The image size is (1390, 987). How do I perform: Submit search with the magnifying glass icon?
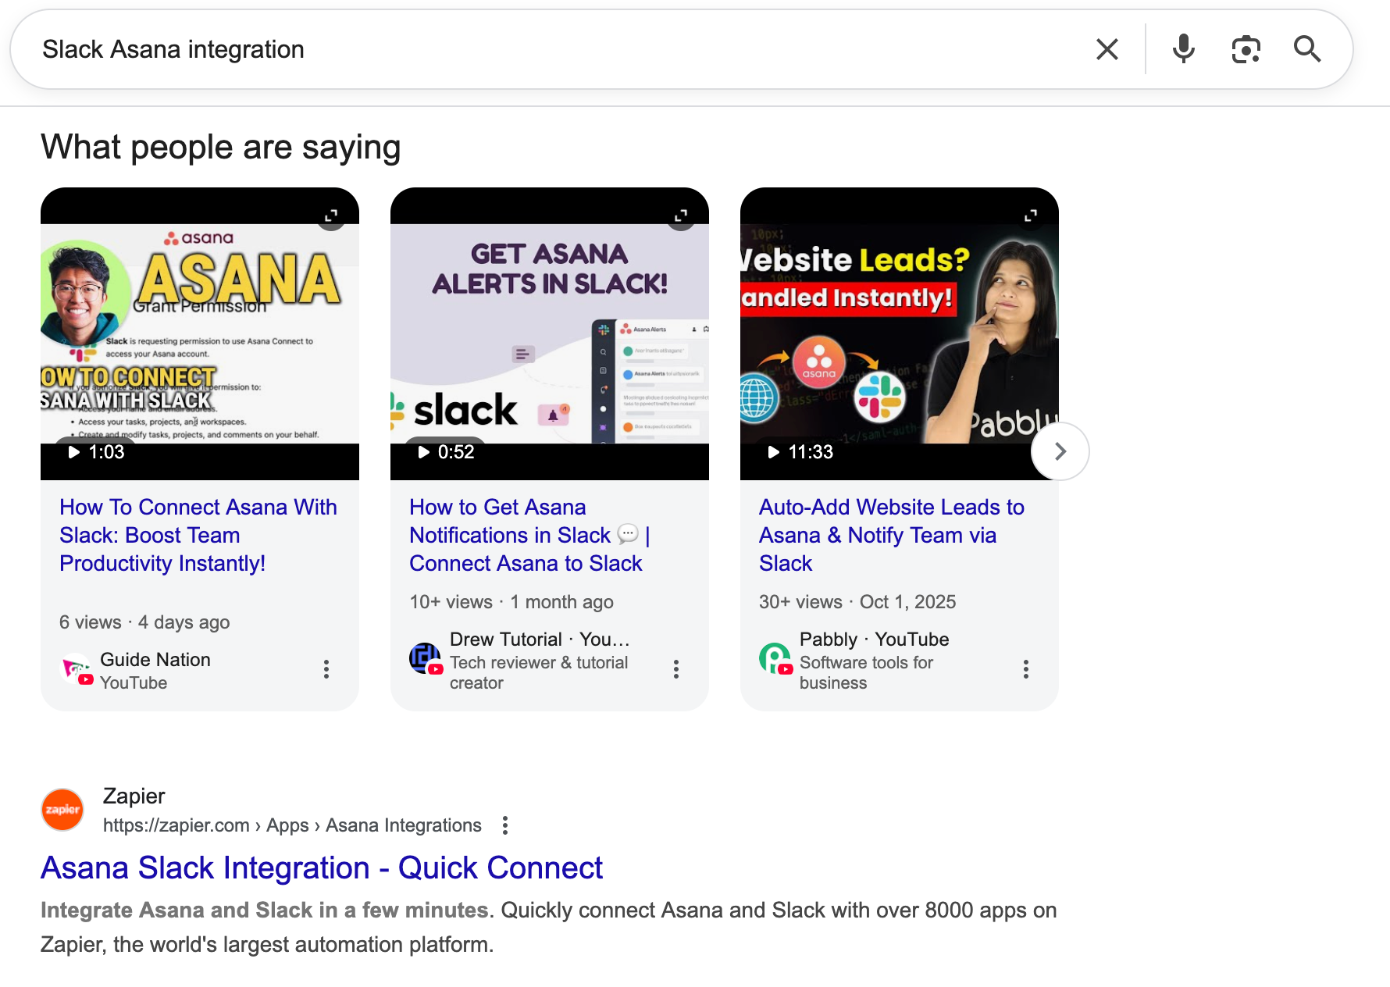pyautogui.click(x=1307, y=49)
